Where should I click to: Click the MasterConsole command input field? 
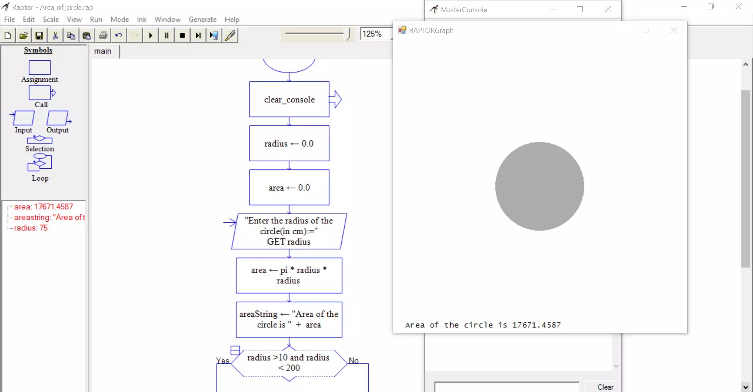[x=507, y=387]
